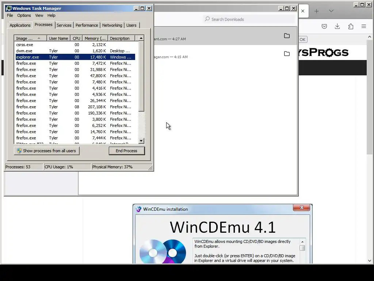Select the explorer.exe process row
The height and width of the screenshot is (281, 374).
tap(75, 57)
